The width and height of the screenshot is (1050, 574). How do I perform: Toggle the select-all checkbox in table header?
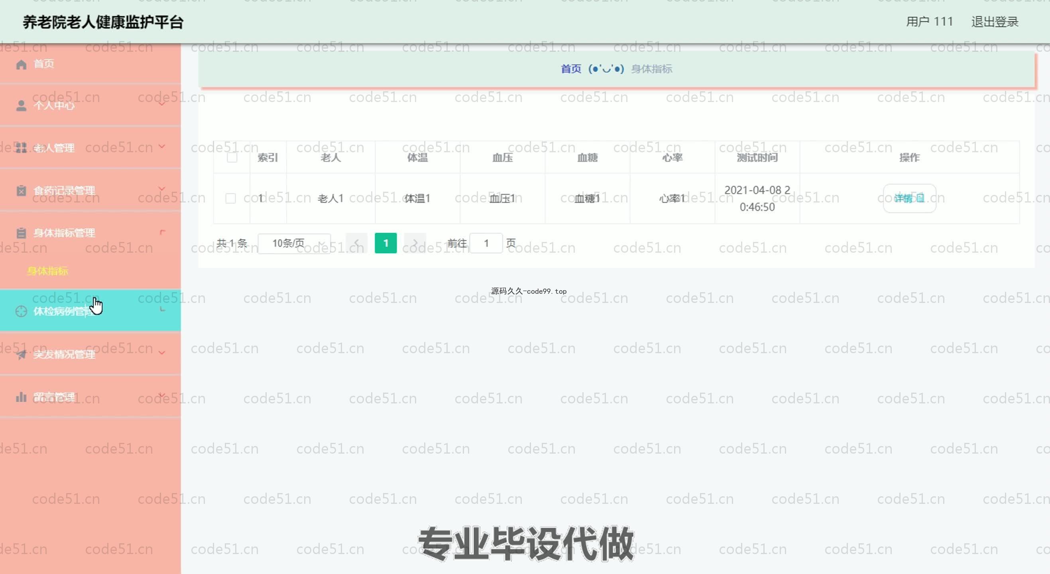coord(232,157)
